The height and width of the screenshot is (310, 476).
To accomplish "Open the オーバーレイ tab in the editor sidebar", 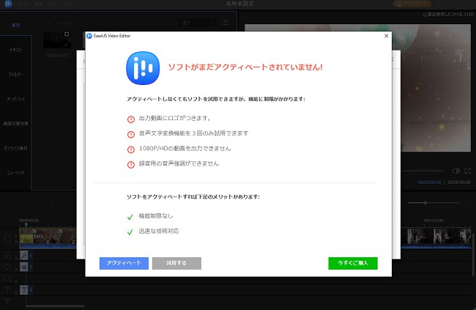I will click(x=16, y=99).
